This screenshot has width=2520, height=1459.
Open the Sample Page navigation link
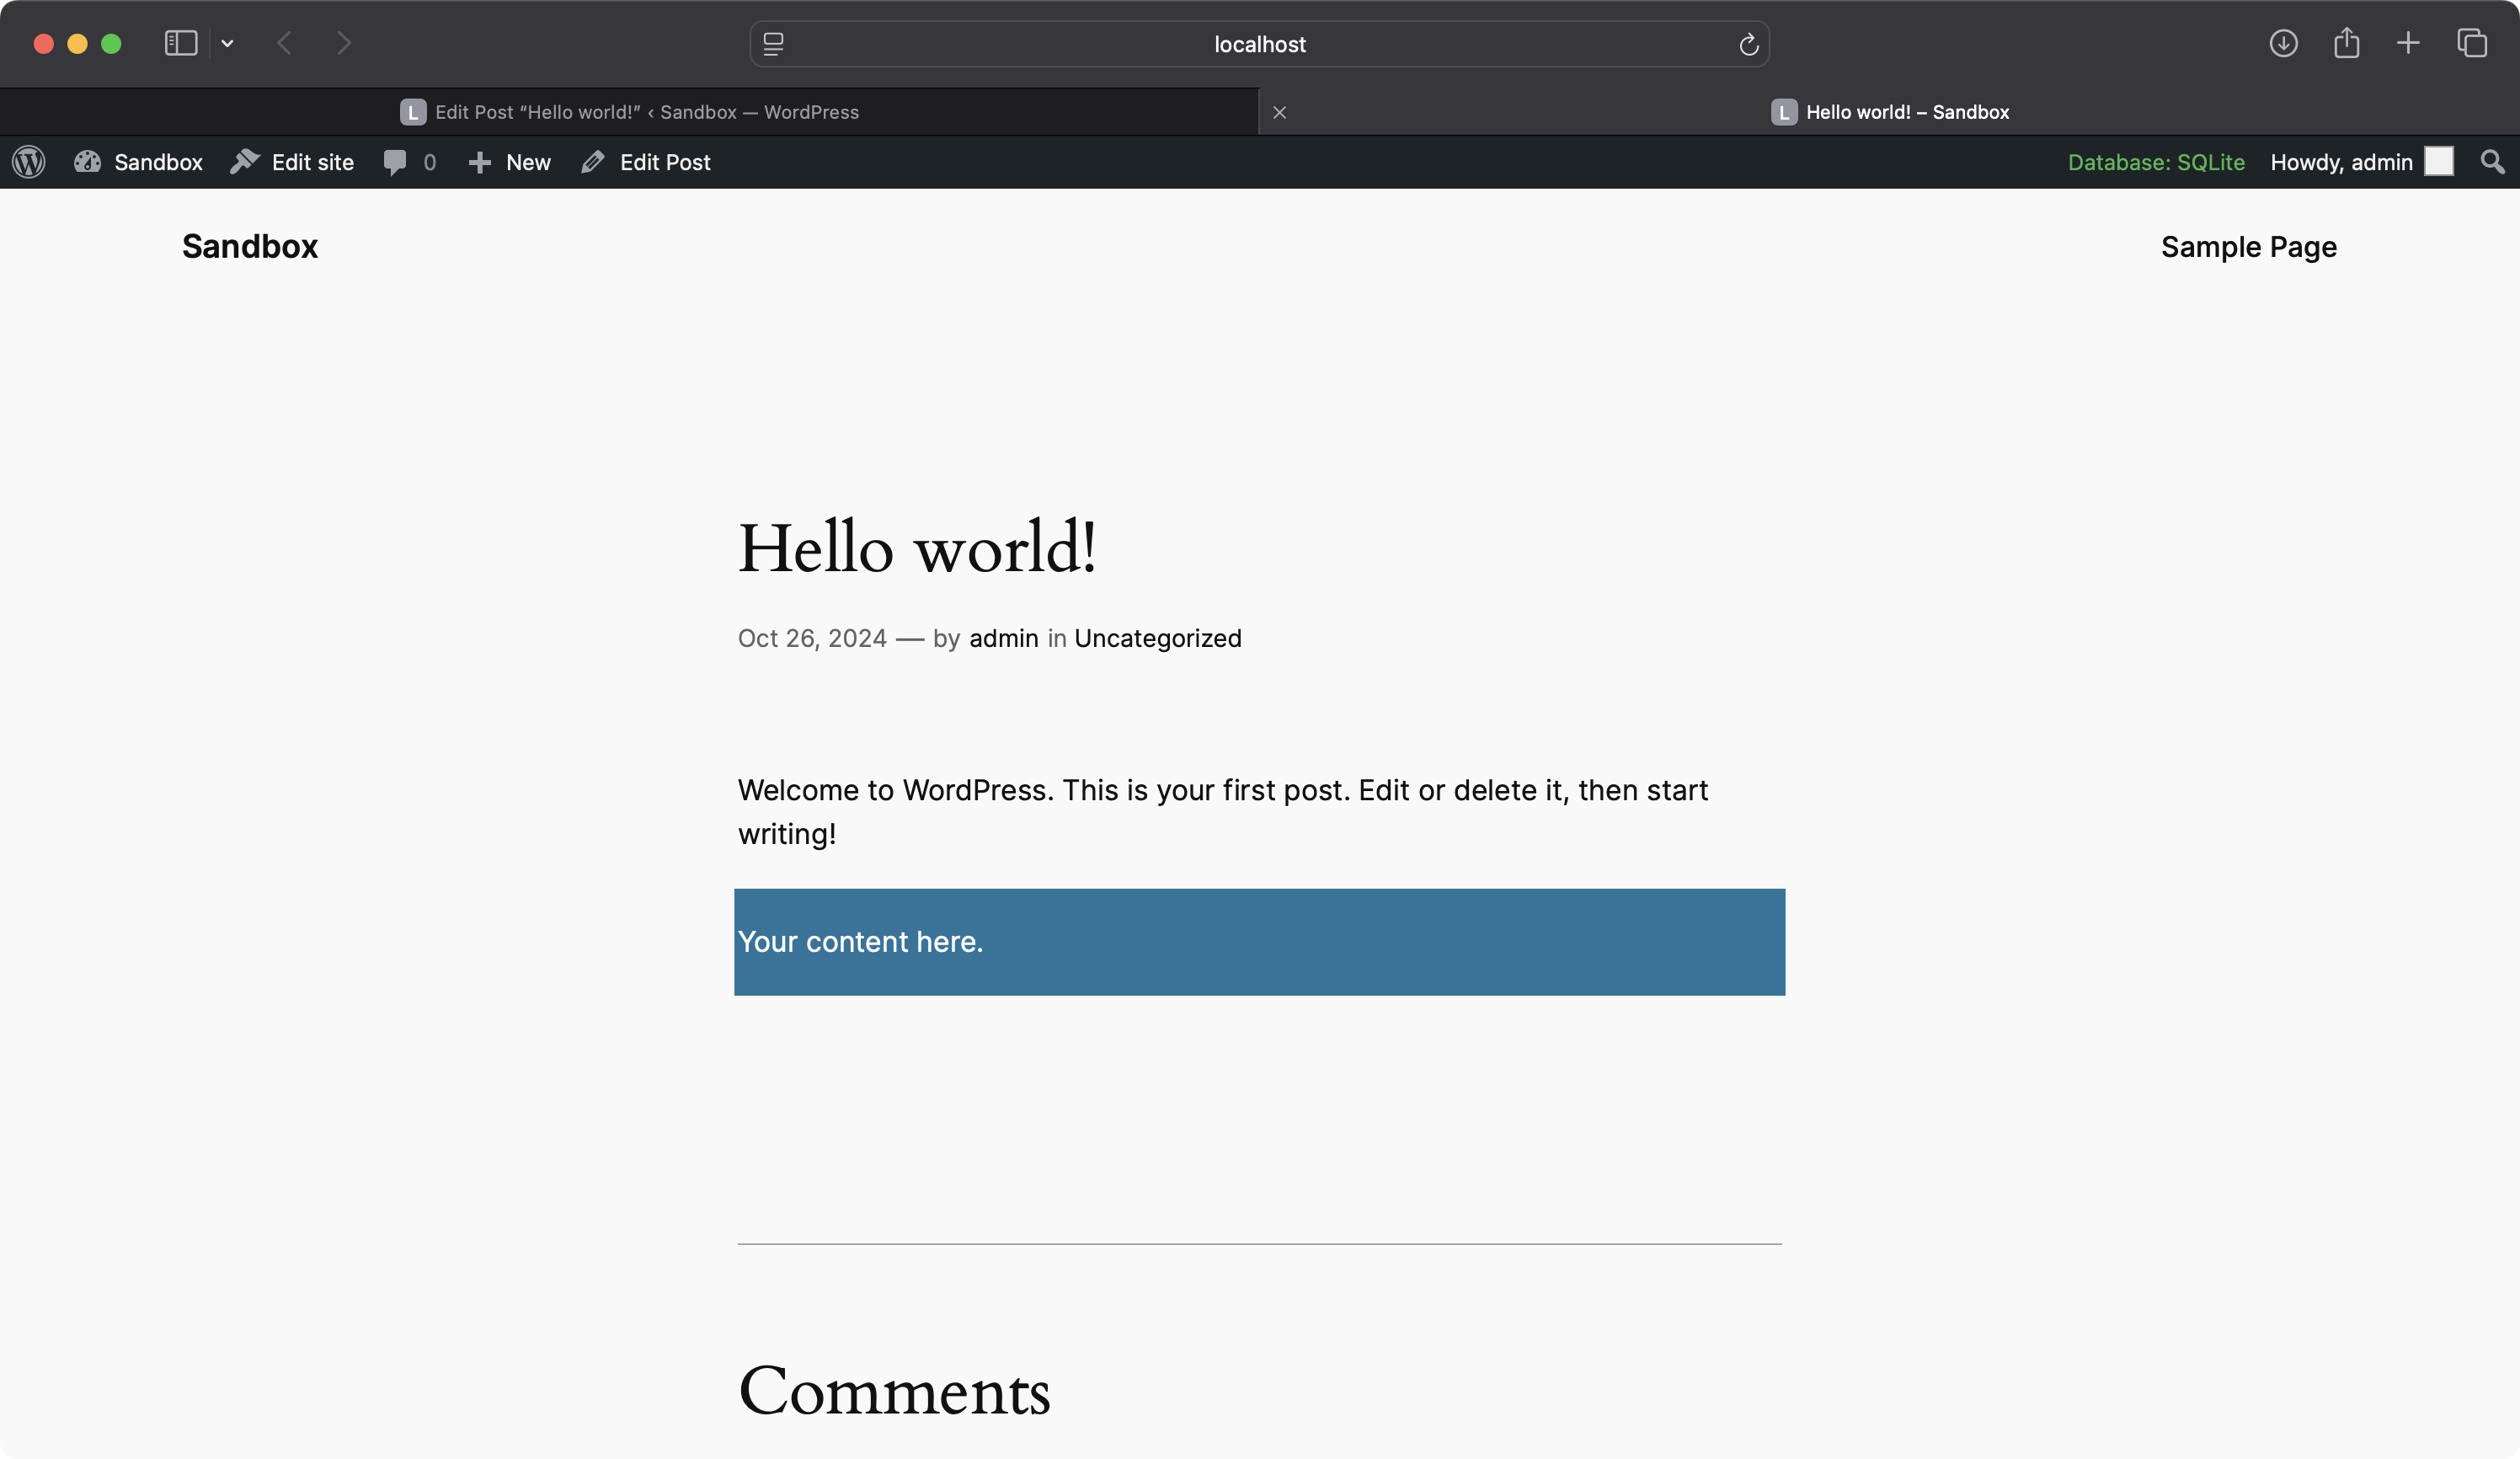click(2248, 247)
